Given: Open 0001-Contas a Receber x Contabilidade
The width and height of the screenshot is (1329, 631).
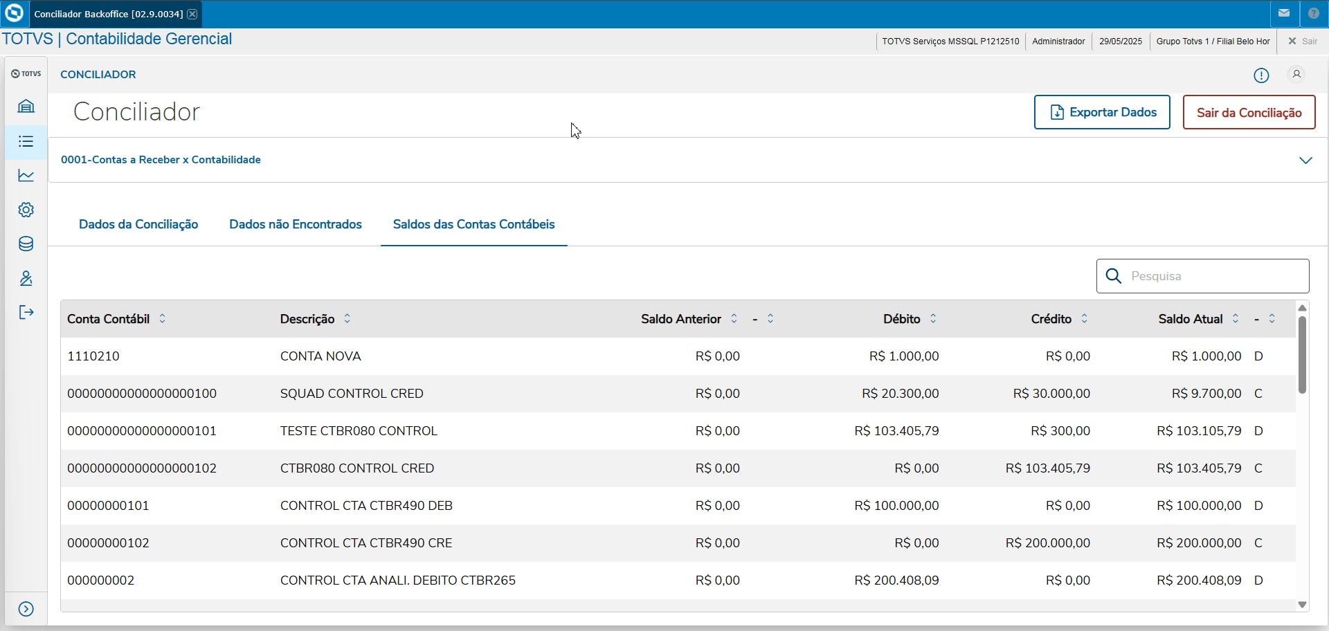Looking at the screenshot, I should click(x=161, y=160).
